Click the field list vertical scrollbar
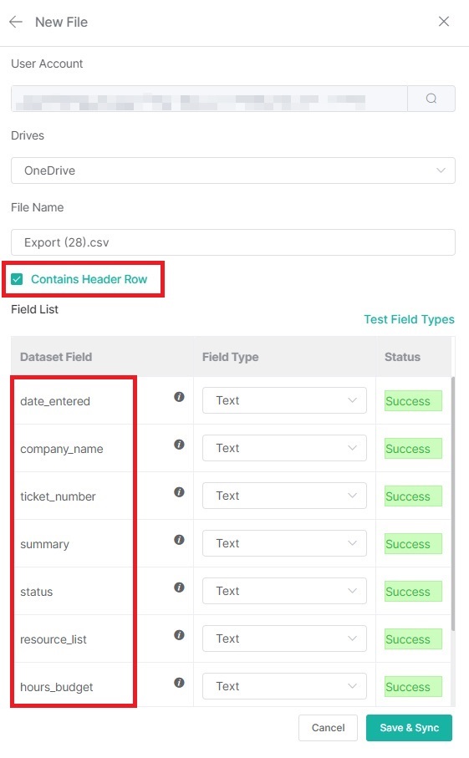Screen dimensions: 469x758 coord(453,503)
